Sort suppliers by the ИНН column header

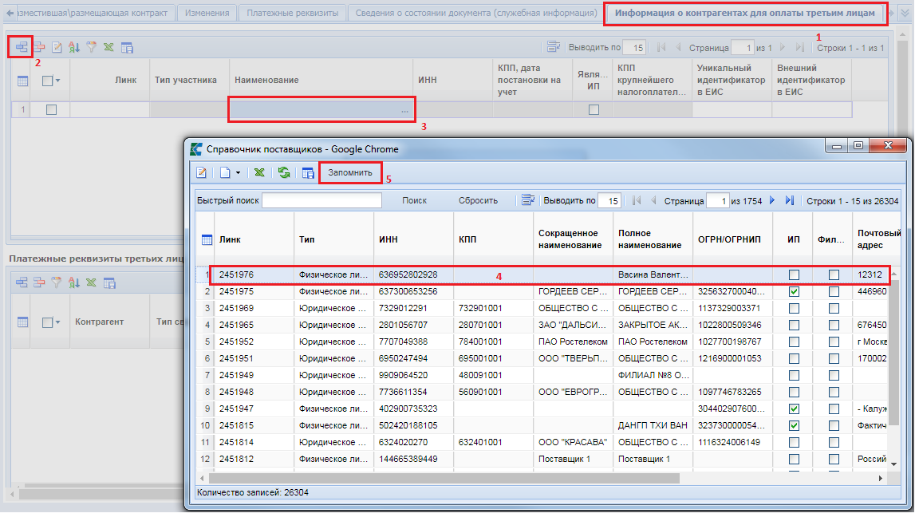(x=413, y=239)
